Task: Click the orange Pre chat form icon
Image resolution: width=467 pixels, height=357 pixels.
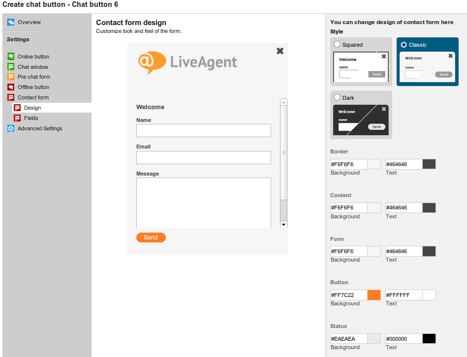Action: [11, 77]
